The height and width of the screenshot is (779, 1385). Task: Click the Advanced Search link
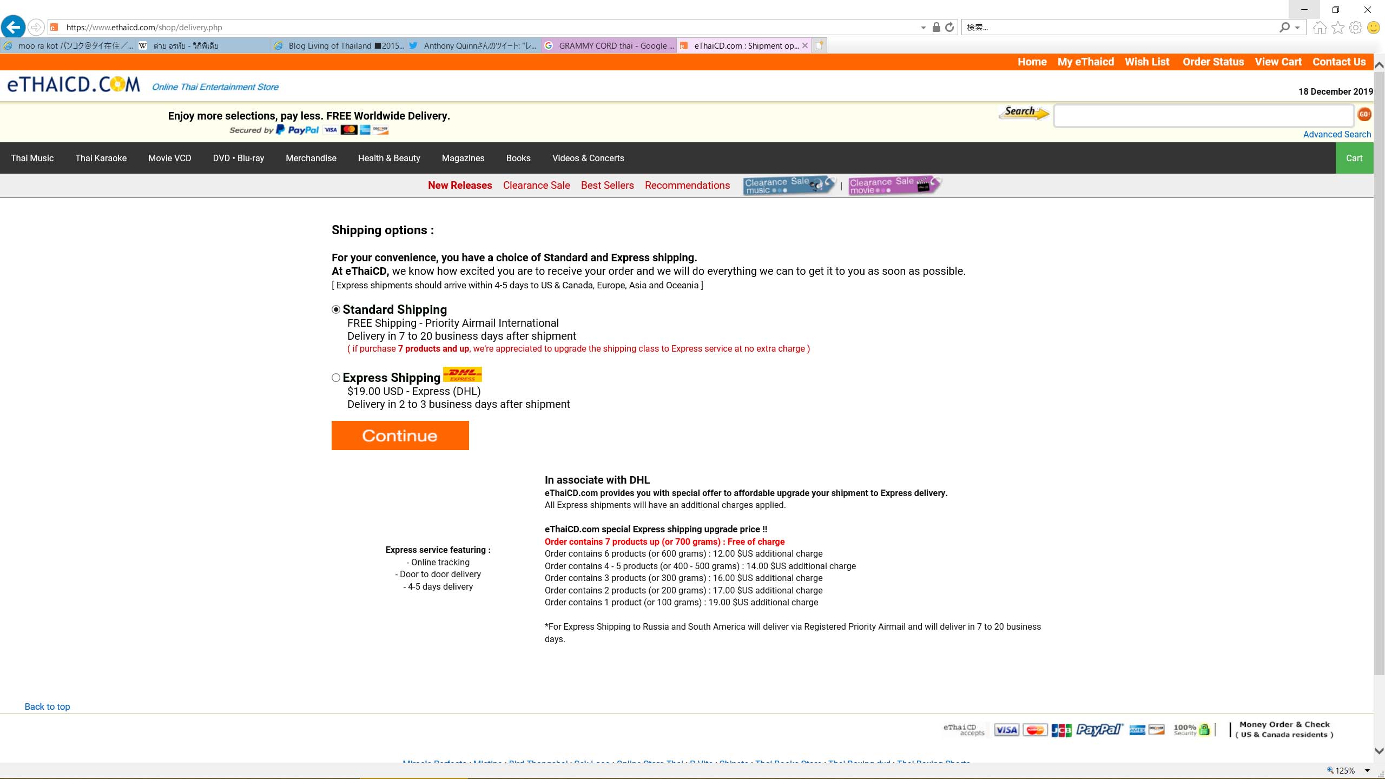pyautogui.click(x=1337, y=134)
